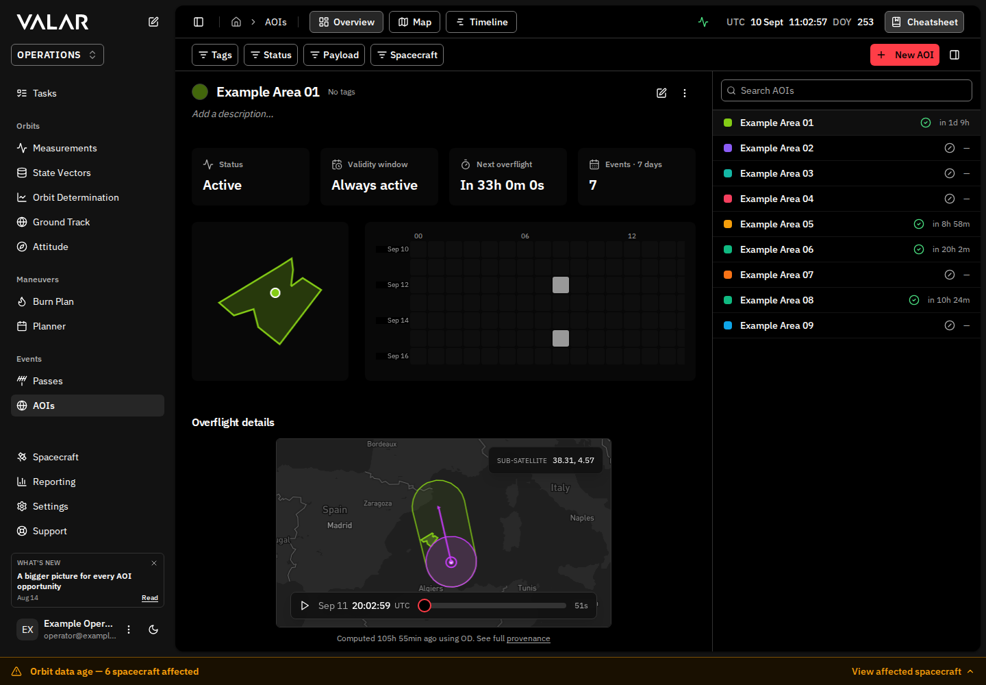Expand View affected spacecraft banner
Viewport: 986px width, 685px height.
tap(913, 671)
